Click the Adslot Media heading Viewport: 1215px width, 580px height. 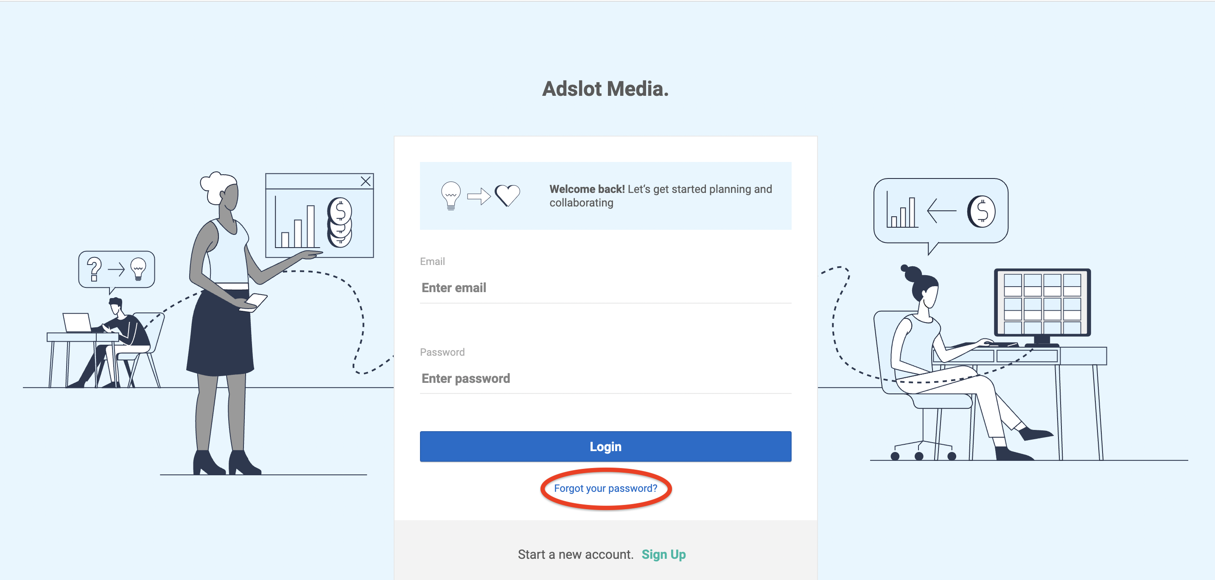(605, 89)
